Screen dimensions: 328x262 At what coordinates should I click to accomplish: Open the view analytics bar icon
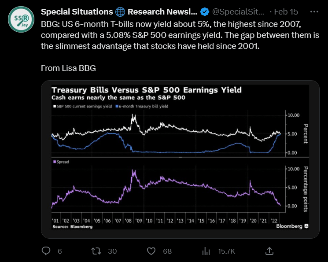[x=206, y=251]
